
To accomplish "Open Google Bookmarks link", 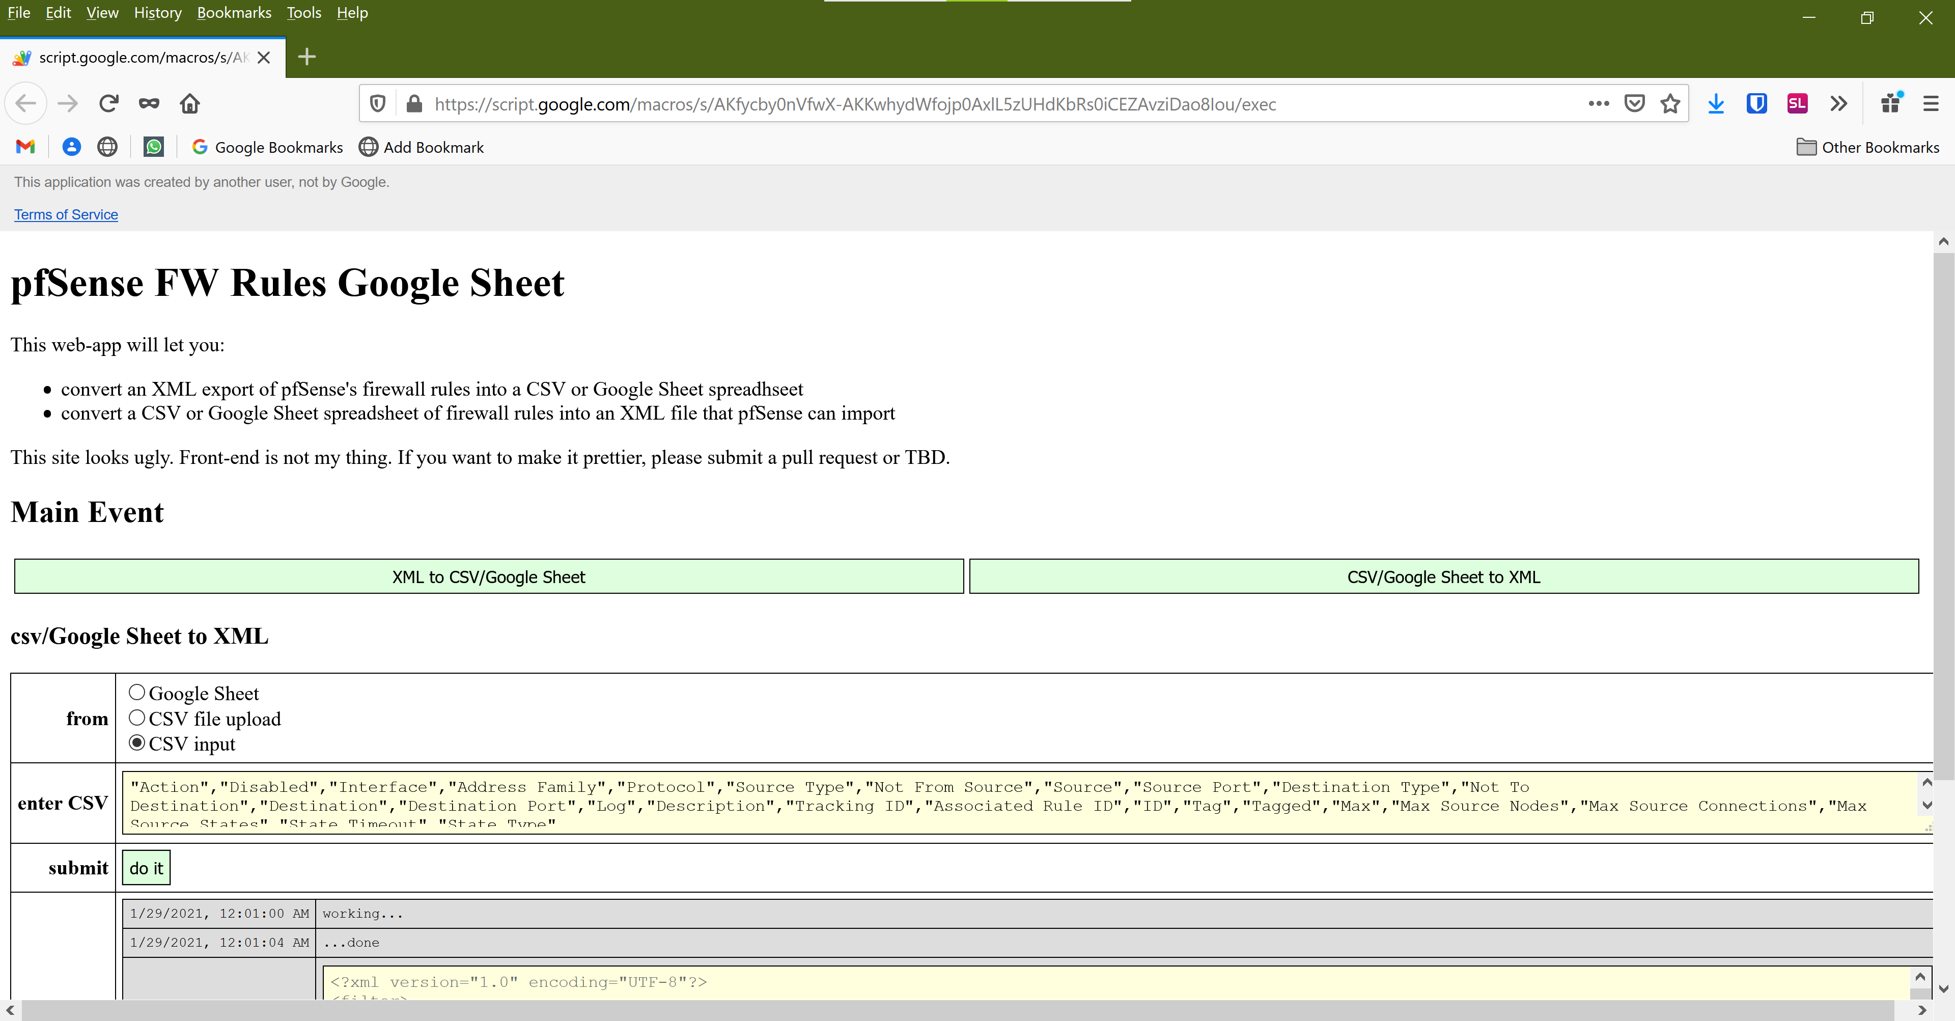I will [x=267, y=147].
